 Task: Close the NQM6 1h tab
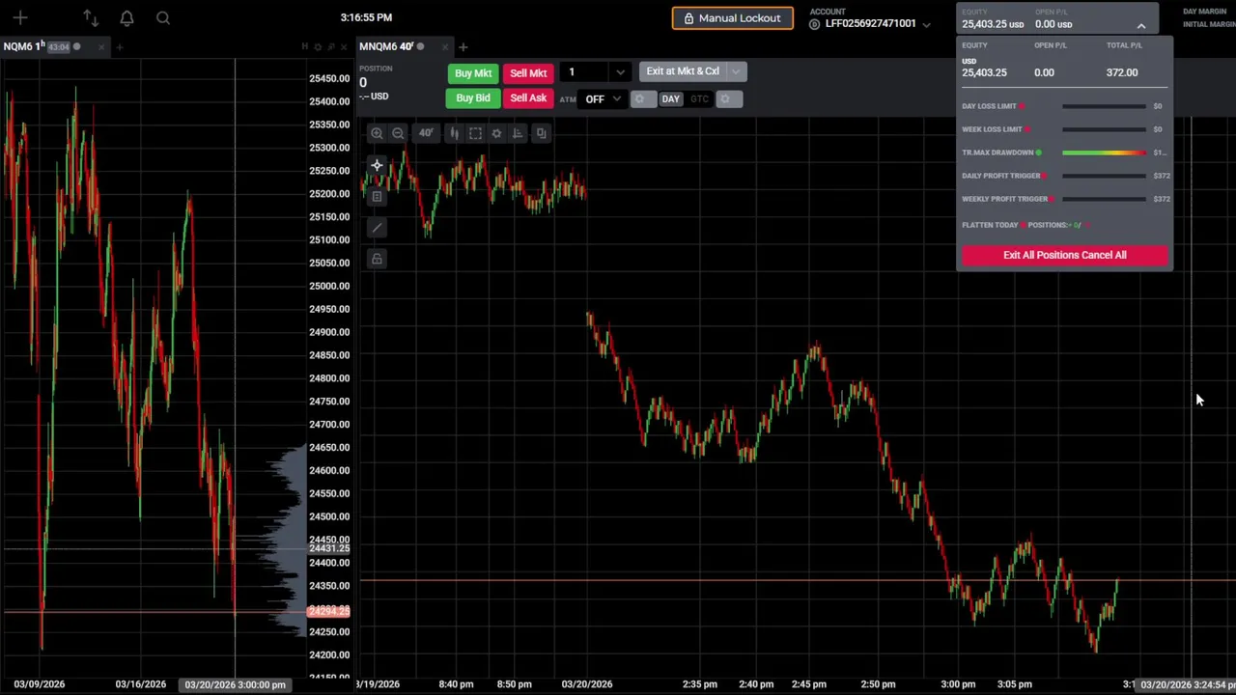click(101, 46)
